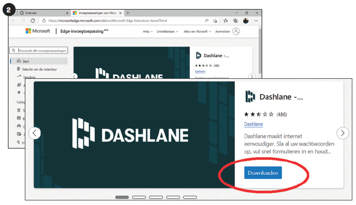Close the Invoegtoepassingen tab
This screenshot has height=205, width=356.
tap(121, 13)
